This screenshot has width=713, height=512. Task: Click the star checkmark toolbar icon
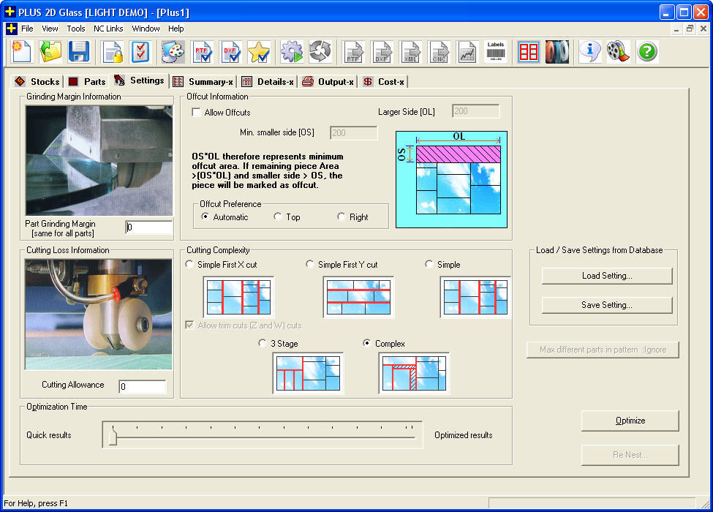(x=259, y=51)
